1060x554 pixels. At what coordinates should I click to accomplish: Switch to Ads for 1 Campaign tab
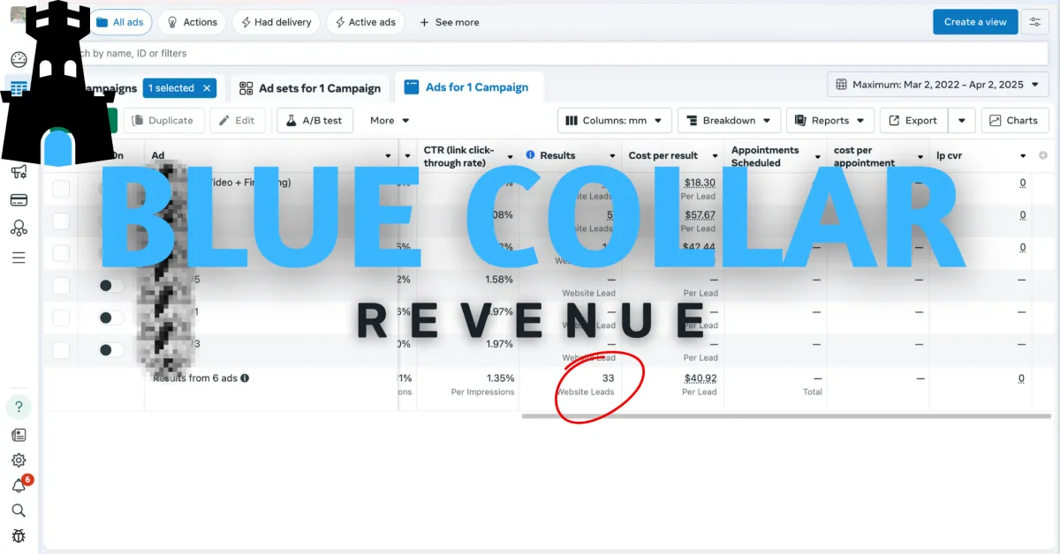pyautogui.click(x=466, y=87)
